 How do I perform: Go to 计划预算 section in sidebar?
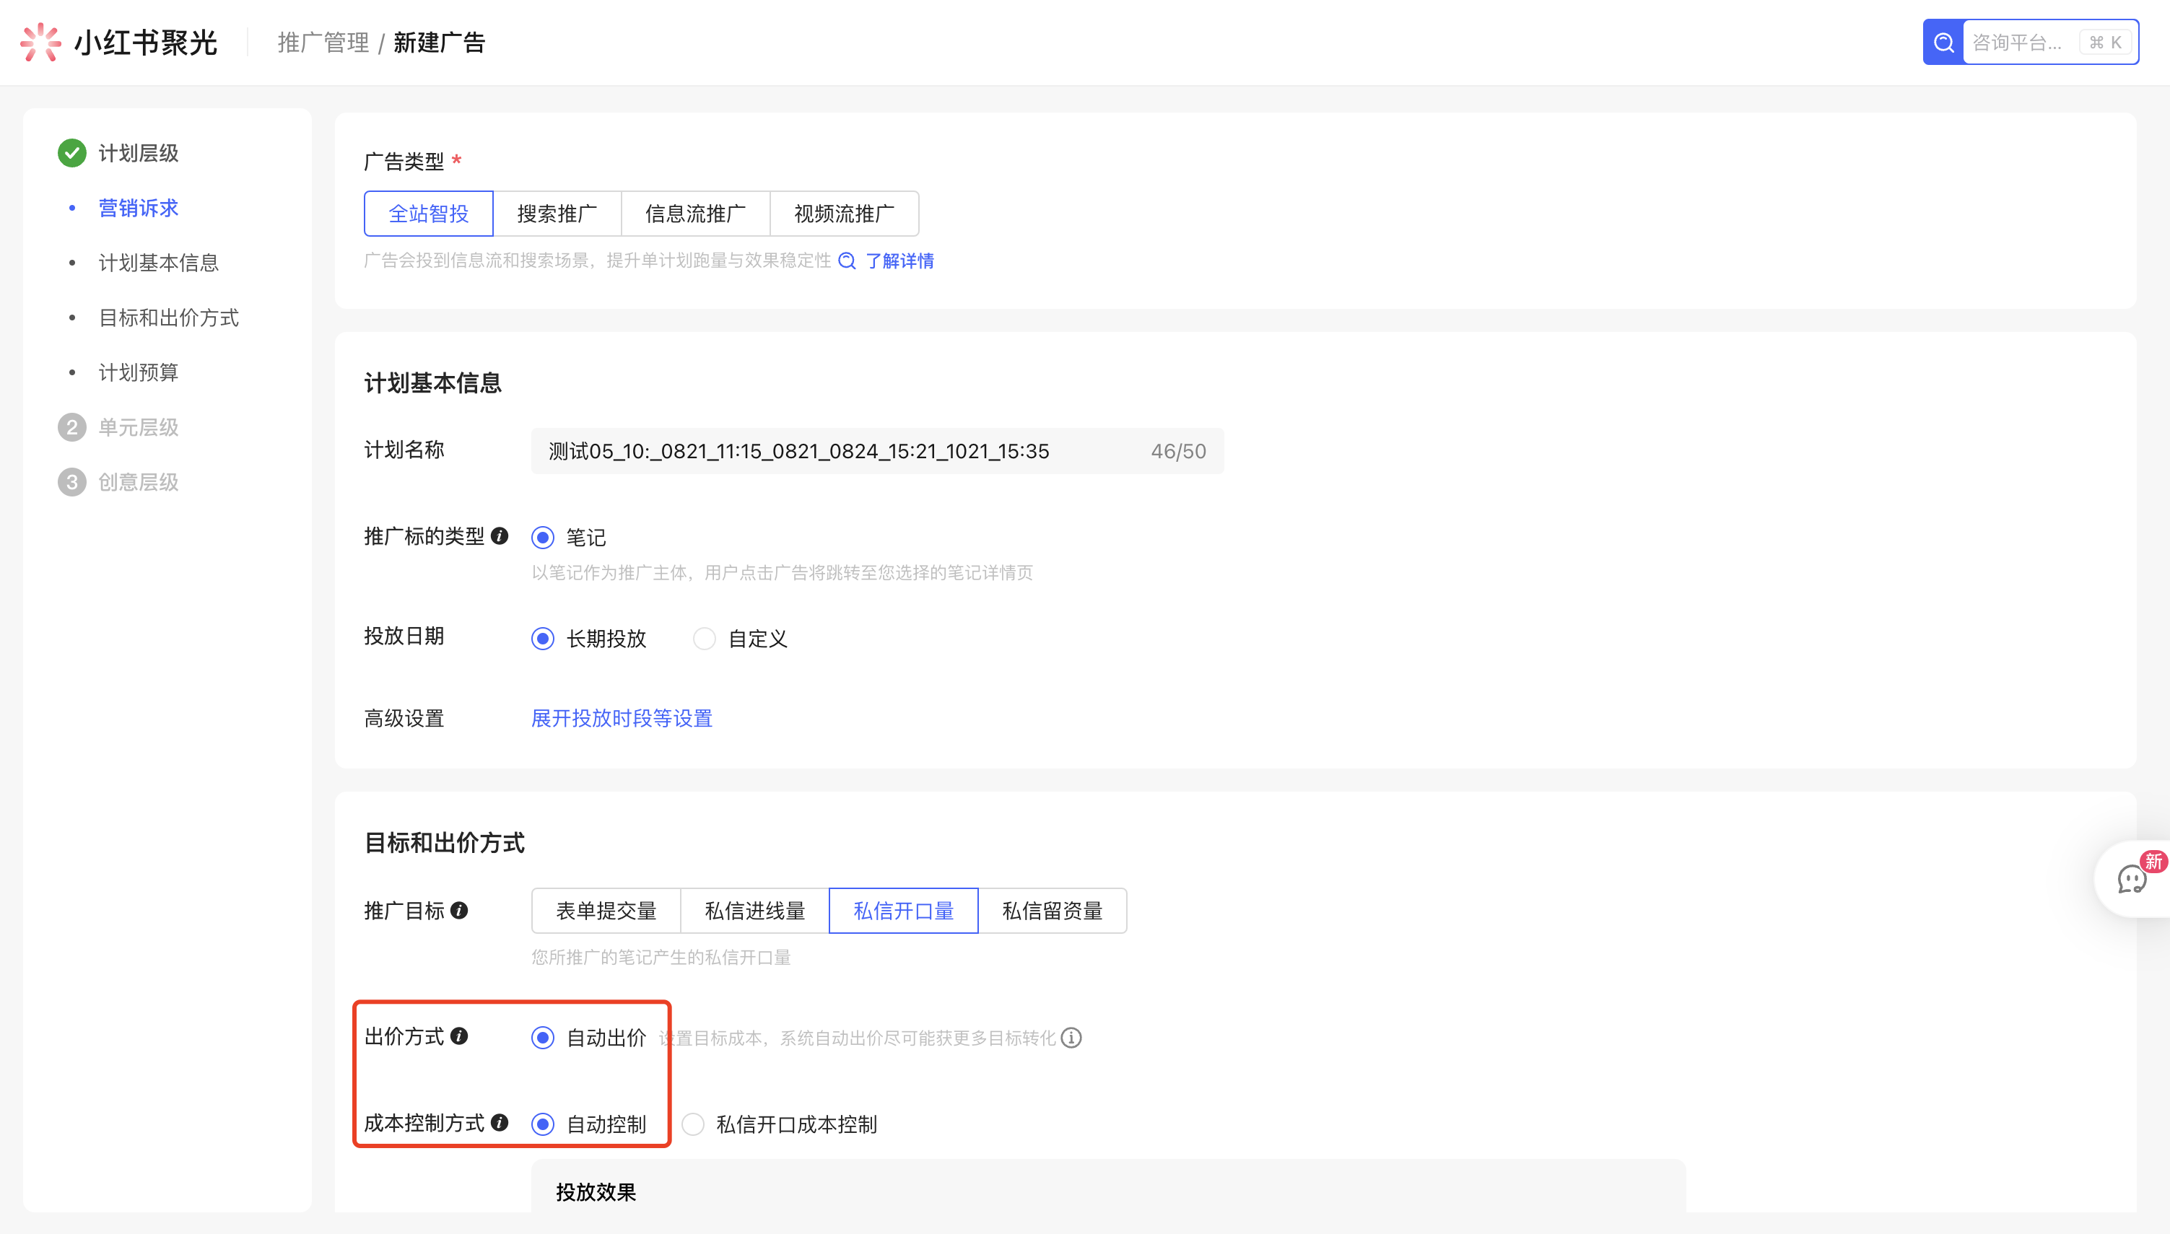(x=138, y=372)
